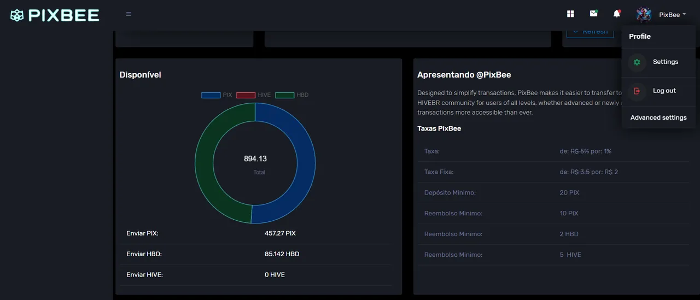Click the 85.142 HBD value
This screenshot has width=700, height=300.
(282, 254)
